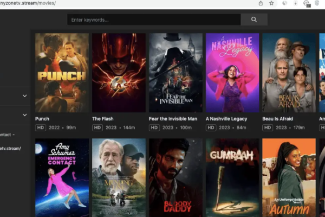Screen dimensions: 325x217
Task: Open the Punch movie poster
Action: coord(62,73)
